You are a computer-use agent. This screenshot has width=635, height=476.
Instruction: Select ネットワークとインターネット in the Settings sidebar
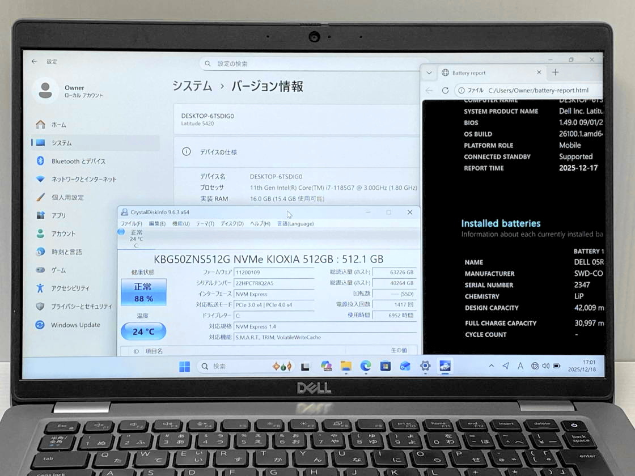[x=83, y=179]
